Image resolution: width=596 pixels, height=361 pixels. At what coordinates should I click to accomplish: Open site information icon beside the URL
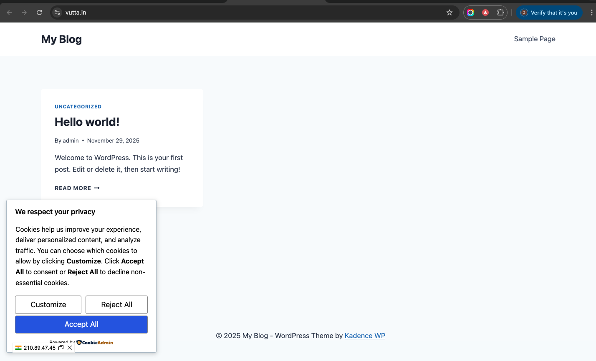click(58, 13)
